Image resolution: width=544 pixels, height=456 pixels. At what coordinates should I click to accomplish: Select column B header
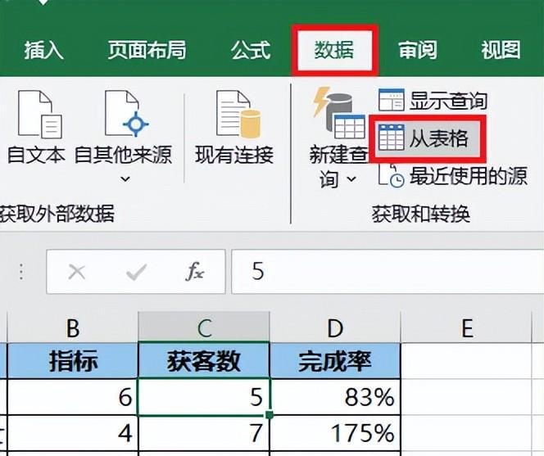coord(73,327)
